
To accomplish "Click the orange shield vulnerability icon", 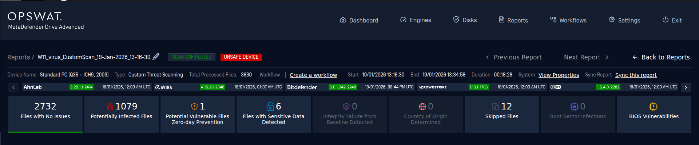I will pyautogui.click(x=194, y=106).
